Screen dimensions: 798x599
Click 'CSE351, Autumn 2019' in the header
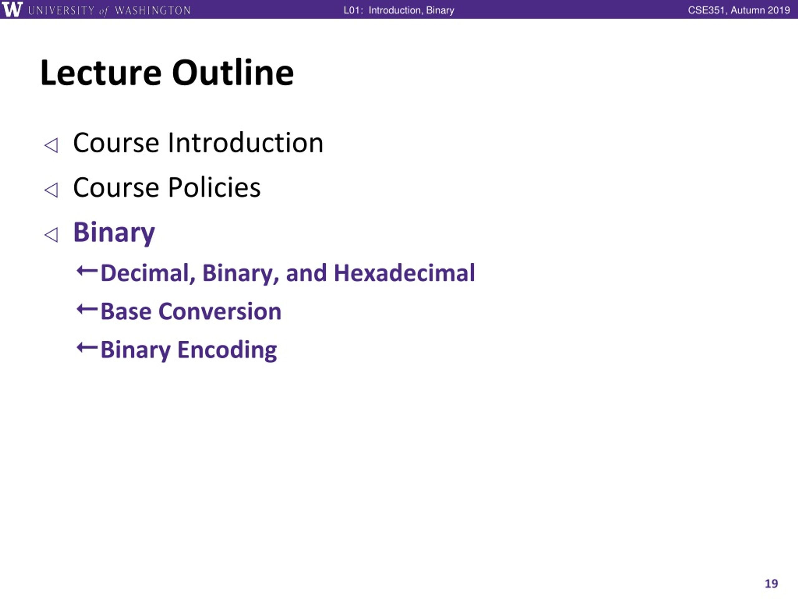coord(739,10)
